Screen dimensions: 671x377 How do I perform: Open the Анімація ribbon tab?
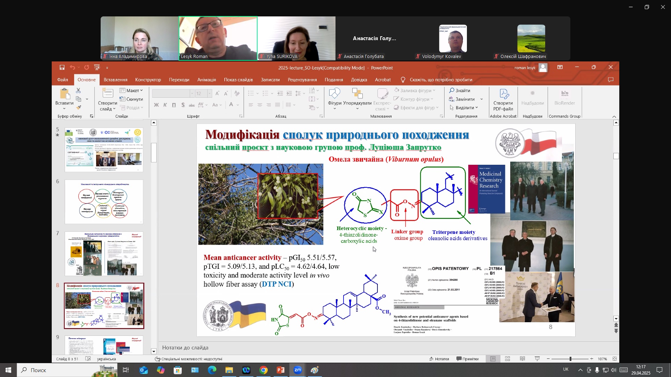point(207,80)
